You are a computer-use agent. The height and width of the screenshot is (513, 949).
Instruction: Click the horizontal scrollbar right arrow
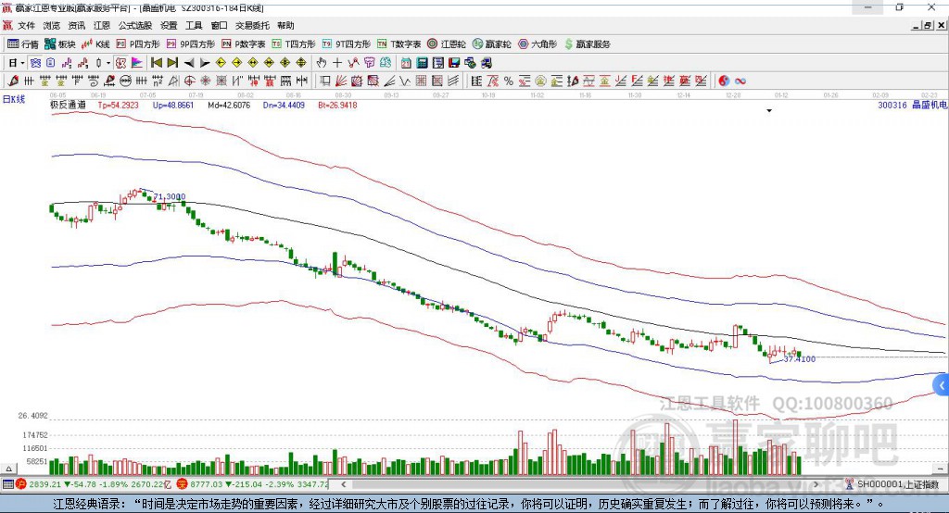click(816, 484)
